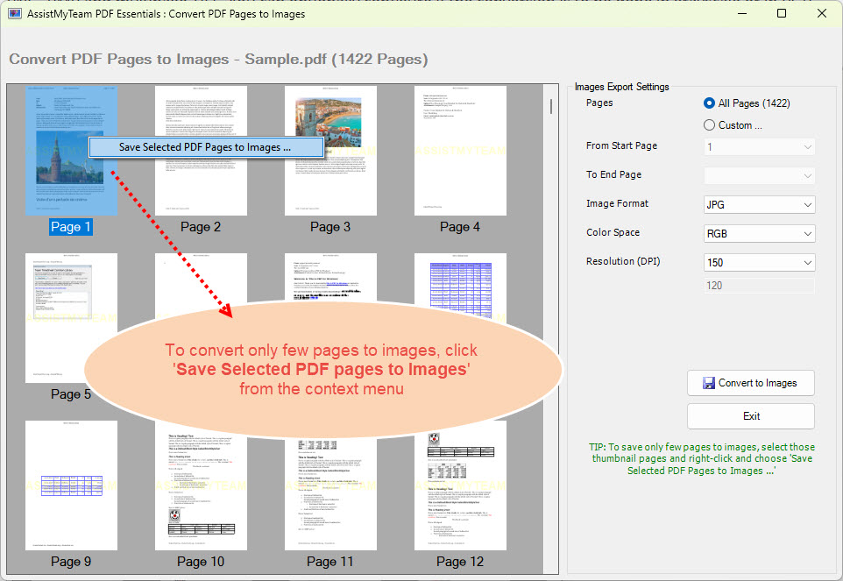
Task: Open the Image Format dropdown
Action: click(759, 205)
